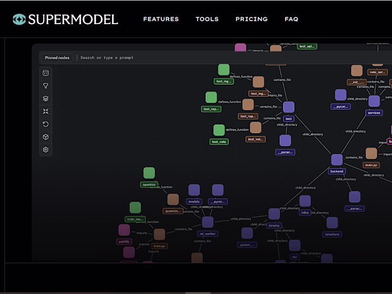Viewport: 392px width, 294px height.
Task: Select the green test_ing... function node
Action: point(224,70)
